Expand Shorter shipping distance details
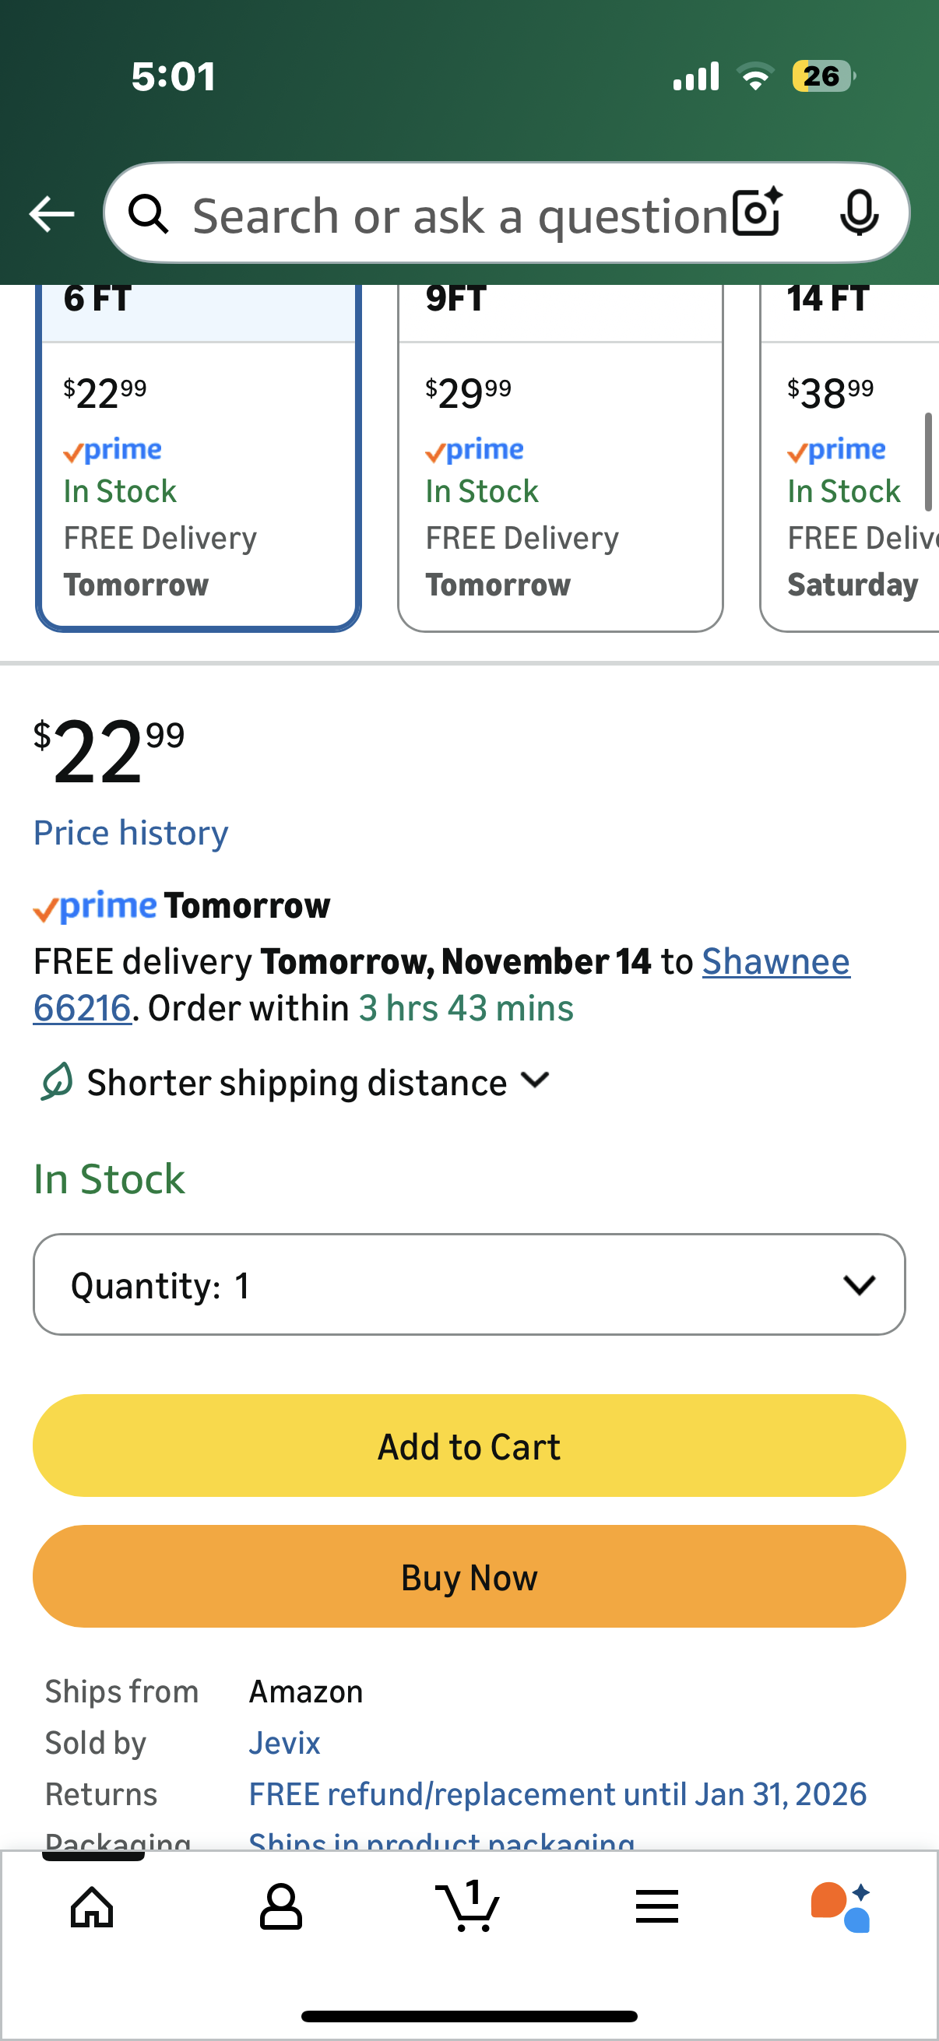The image size is (939, 2041). tap(317, 1082)
